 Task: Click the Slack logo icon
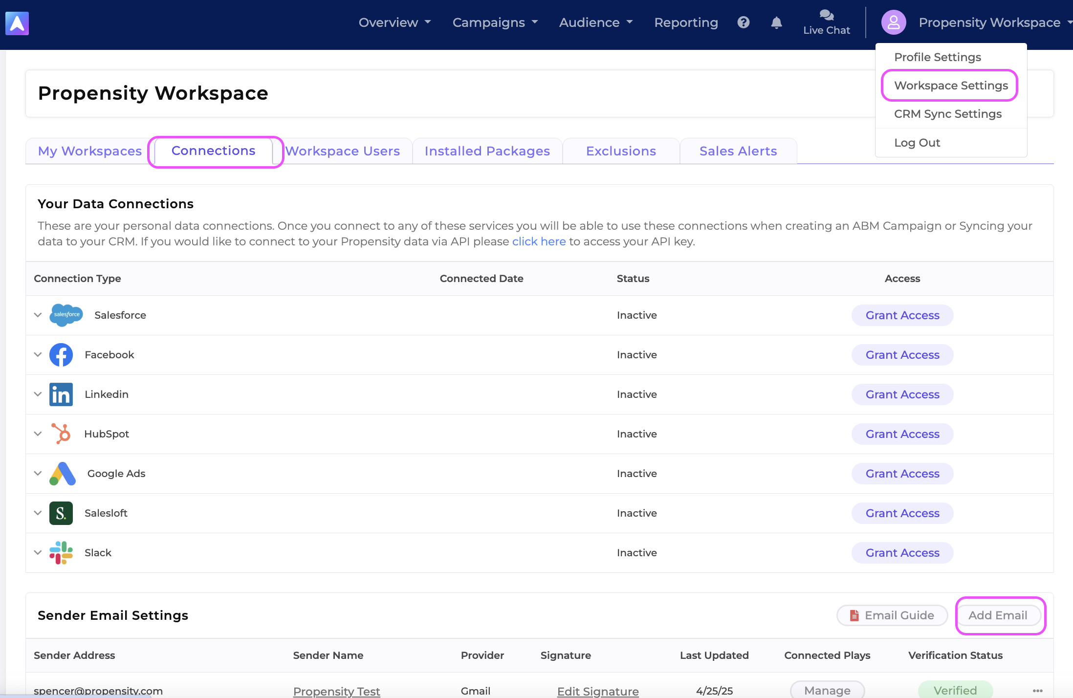[x=61, y=552]
